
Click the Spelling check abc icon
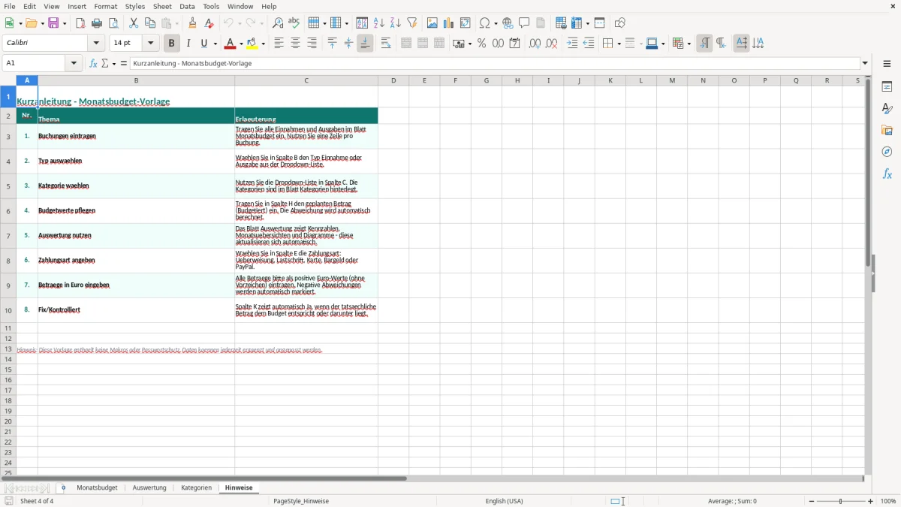click(294, 23)
